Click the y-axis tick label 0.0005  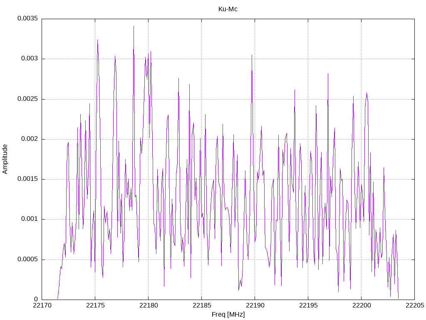(x=28, y=259)
